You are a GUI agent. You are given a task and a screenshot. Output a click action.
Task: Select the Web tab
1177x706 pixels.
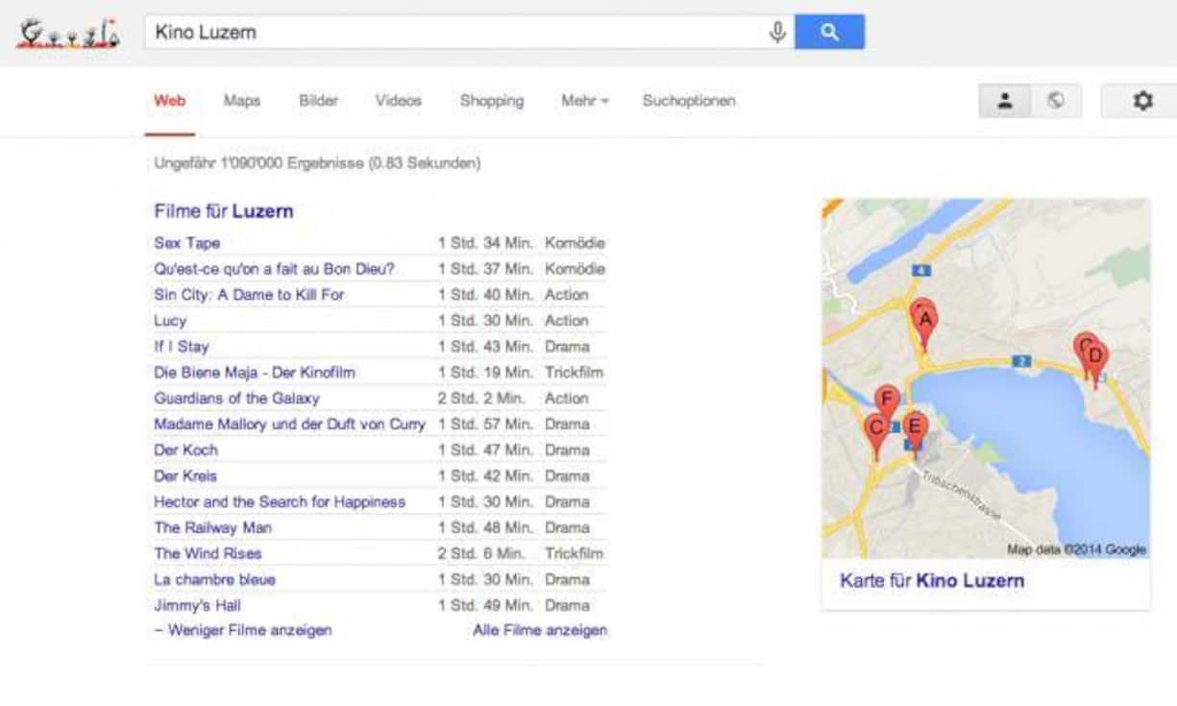pyautogui.click(x=170, y=99)
